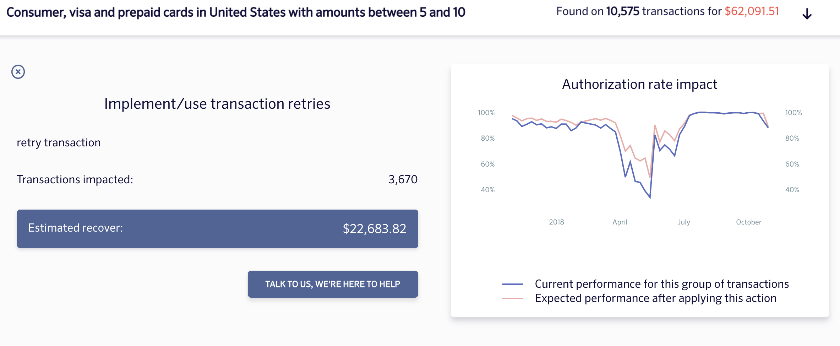Close the transaction retries panel

[x=18, y=72]
